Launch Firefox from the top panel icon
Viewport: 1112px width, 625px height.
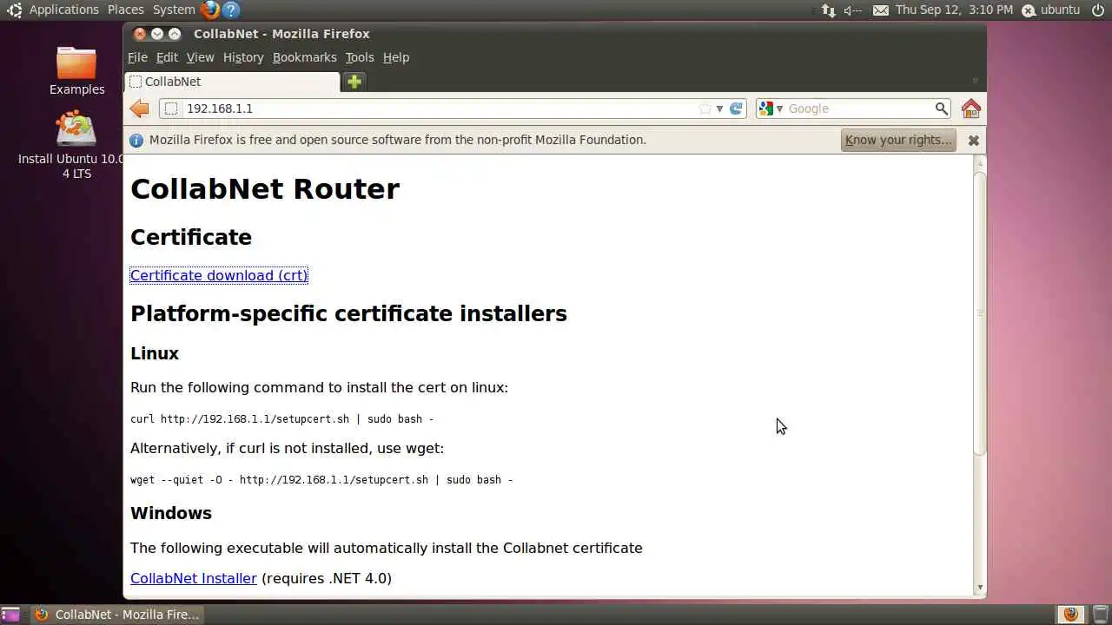pyautogui.click(x=210, y=10)
